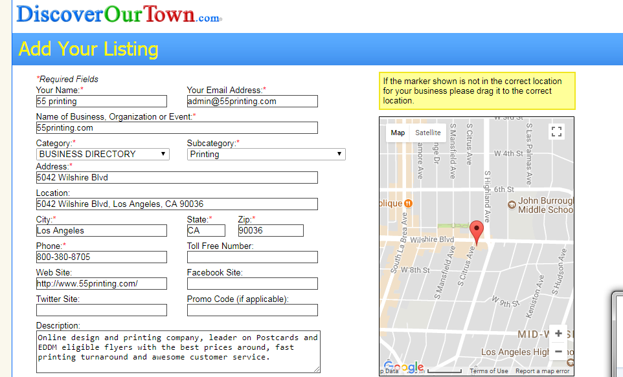Focus the Name of Business field
Image resolution: width=623 pixels, height=377 pixels.
177,128
